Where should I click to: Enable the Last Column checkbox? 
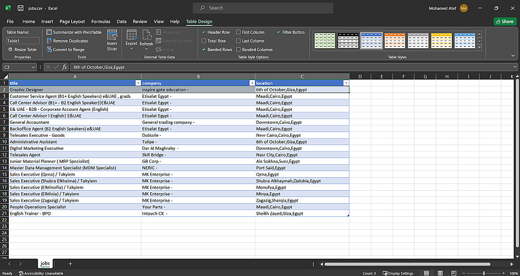238,41
